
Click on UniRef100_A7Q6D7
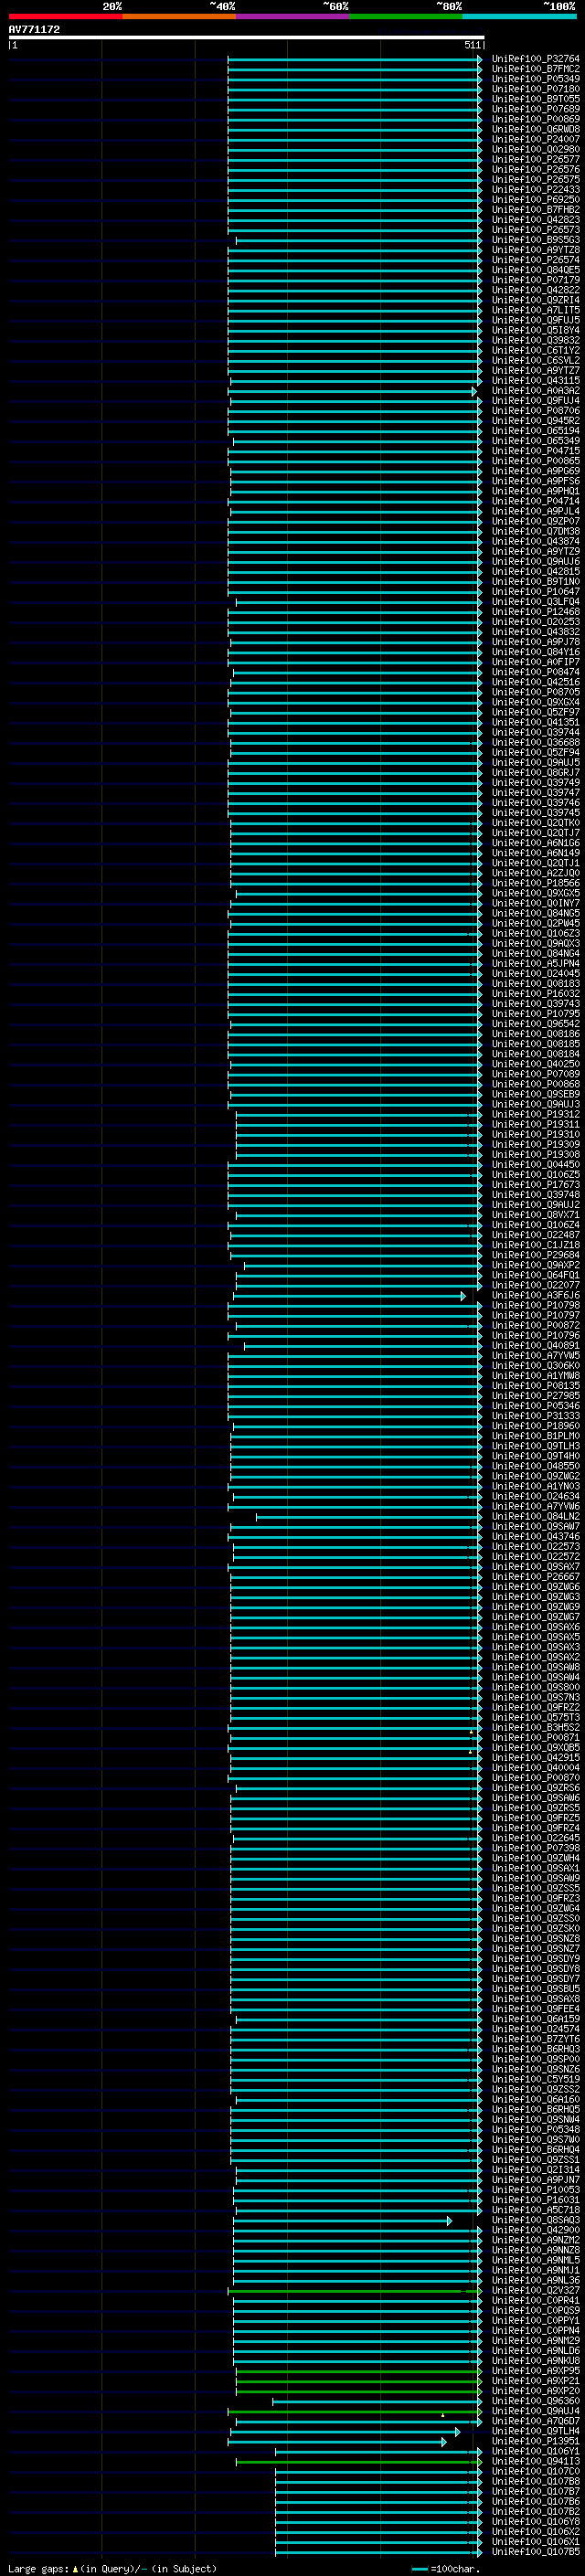[536, 2420]
